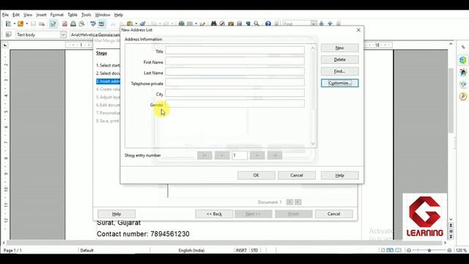This screenshot has width=469, height=264.
Task: Click the zoom out minus icon
Action: coord(409,250)
